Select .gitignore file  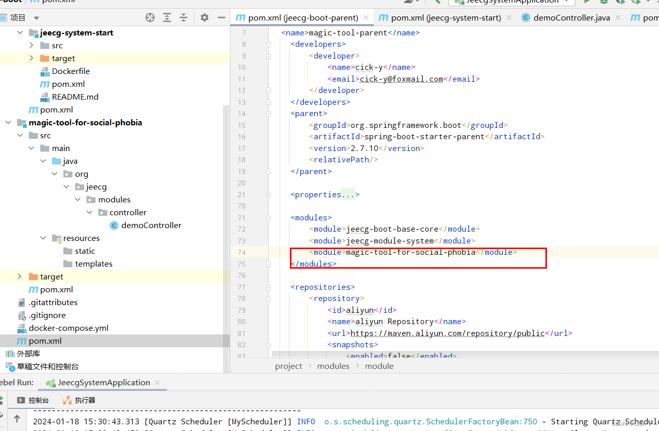(x=47, y=315)
